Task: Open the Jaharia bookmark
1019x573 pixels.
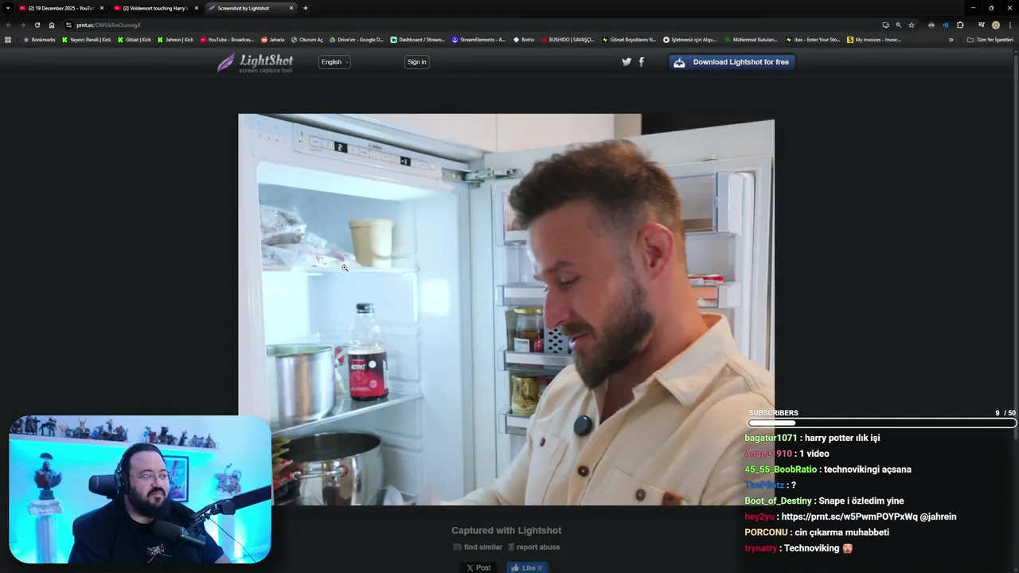Action: (273, 39)
